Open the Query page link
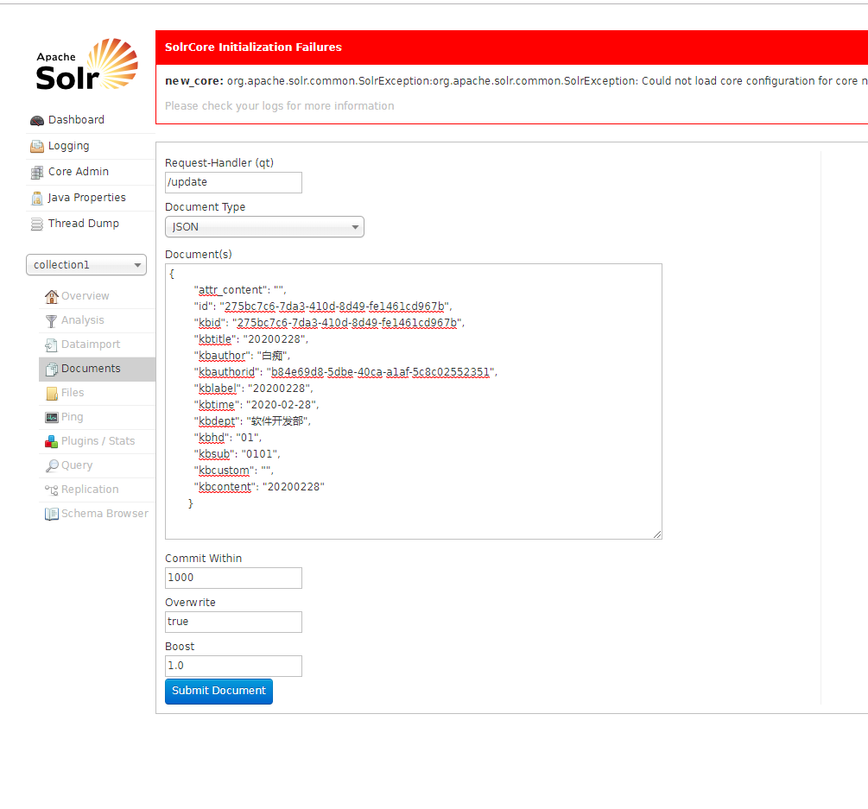 pyautogui.click(x=77, y=465)
